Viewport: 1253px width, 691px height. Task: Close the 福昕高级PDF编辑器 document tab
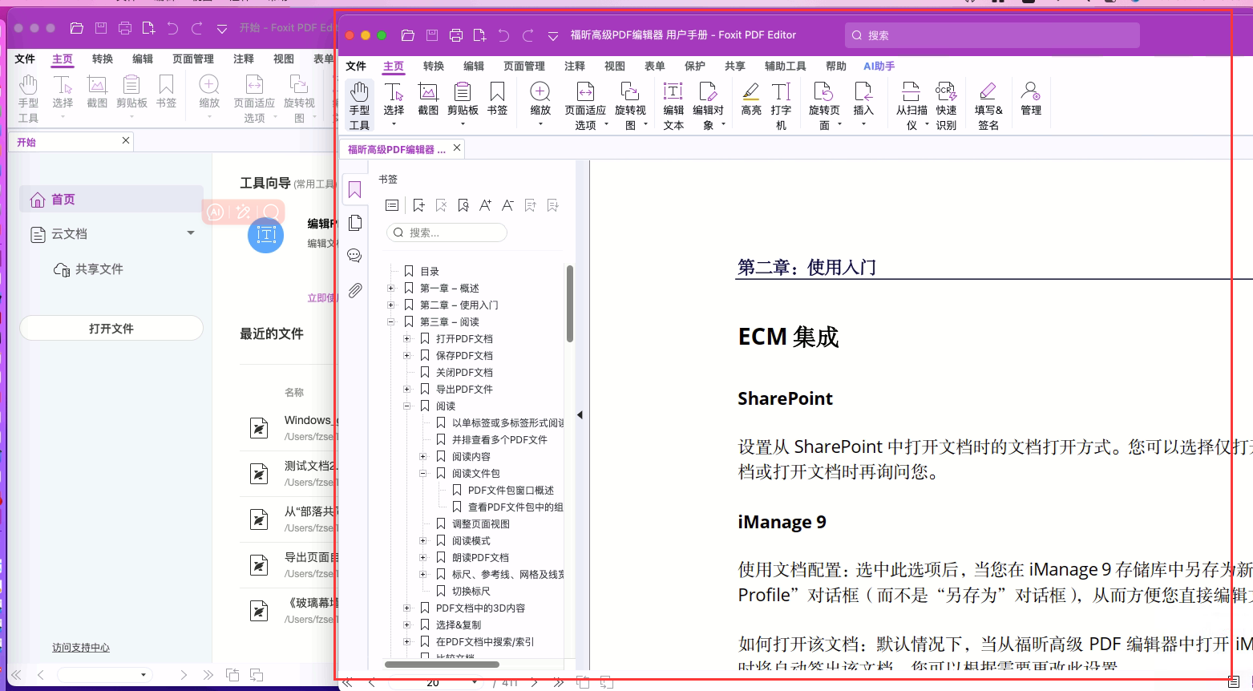(457, 147)
